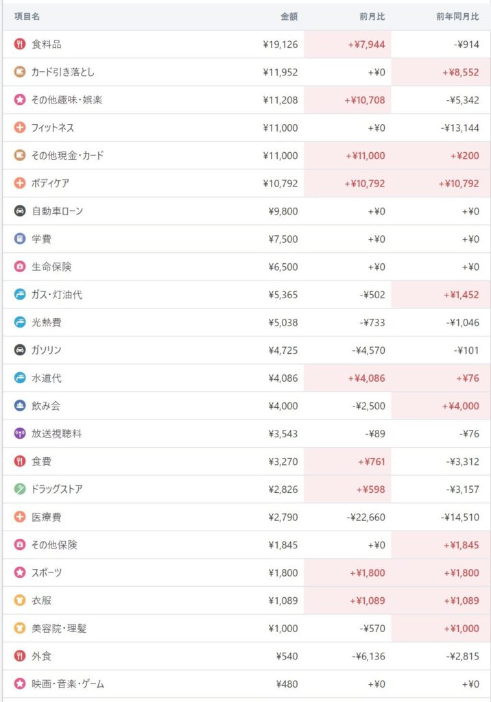
Task: Select the 光熱費 category name
Action: pos(47,322)
